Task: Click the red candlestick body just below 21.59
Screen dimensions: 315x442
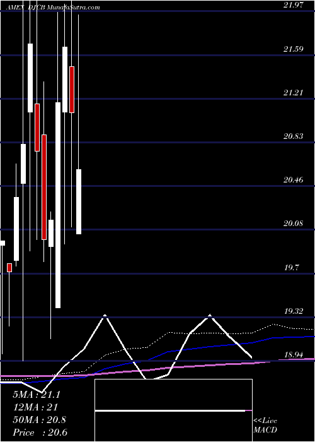Action: (x=72, y=90)
